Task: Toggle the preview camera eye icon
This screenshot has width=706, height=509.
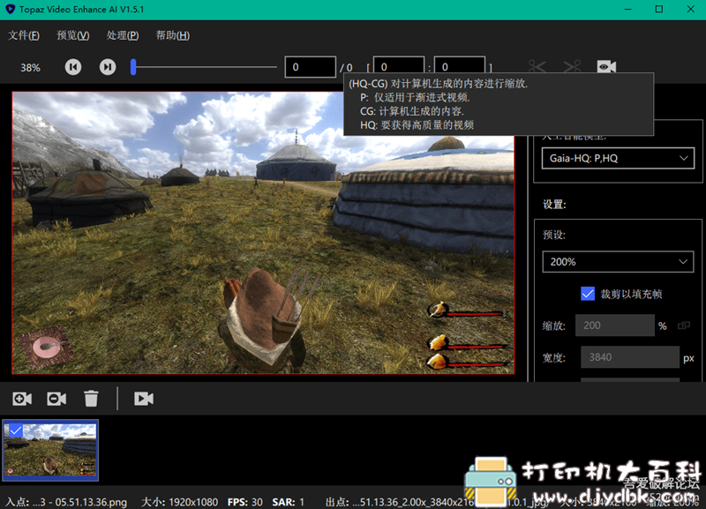Action: point(606,67)
